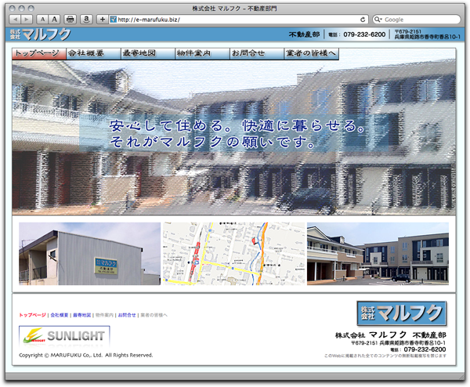Click the window's green zoom button

tap(31, 9)
